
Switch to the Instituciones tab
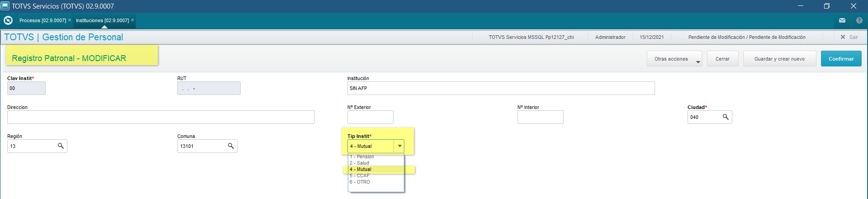102,20
